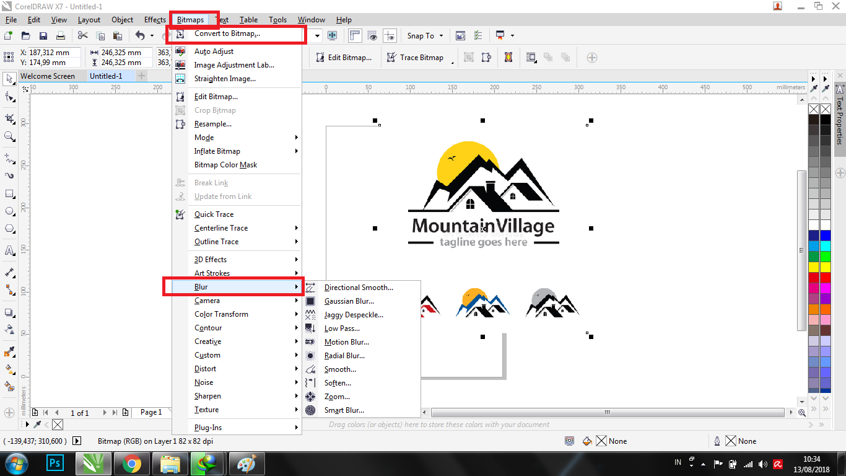Open the Snap To dropdown
846x476 pixels.
(x=424, y=35)
